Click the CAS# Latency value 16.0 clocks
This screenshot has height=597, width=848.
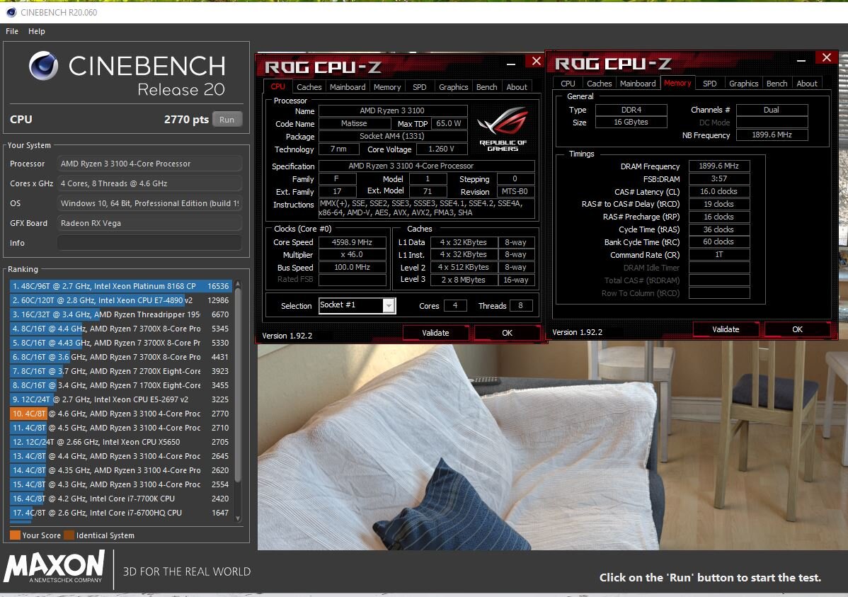point(718,192)
